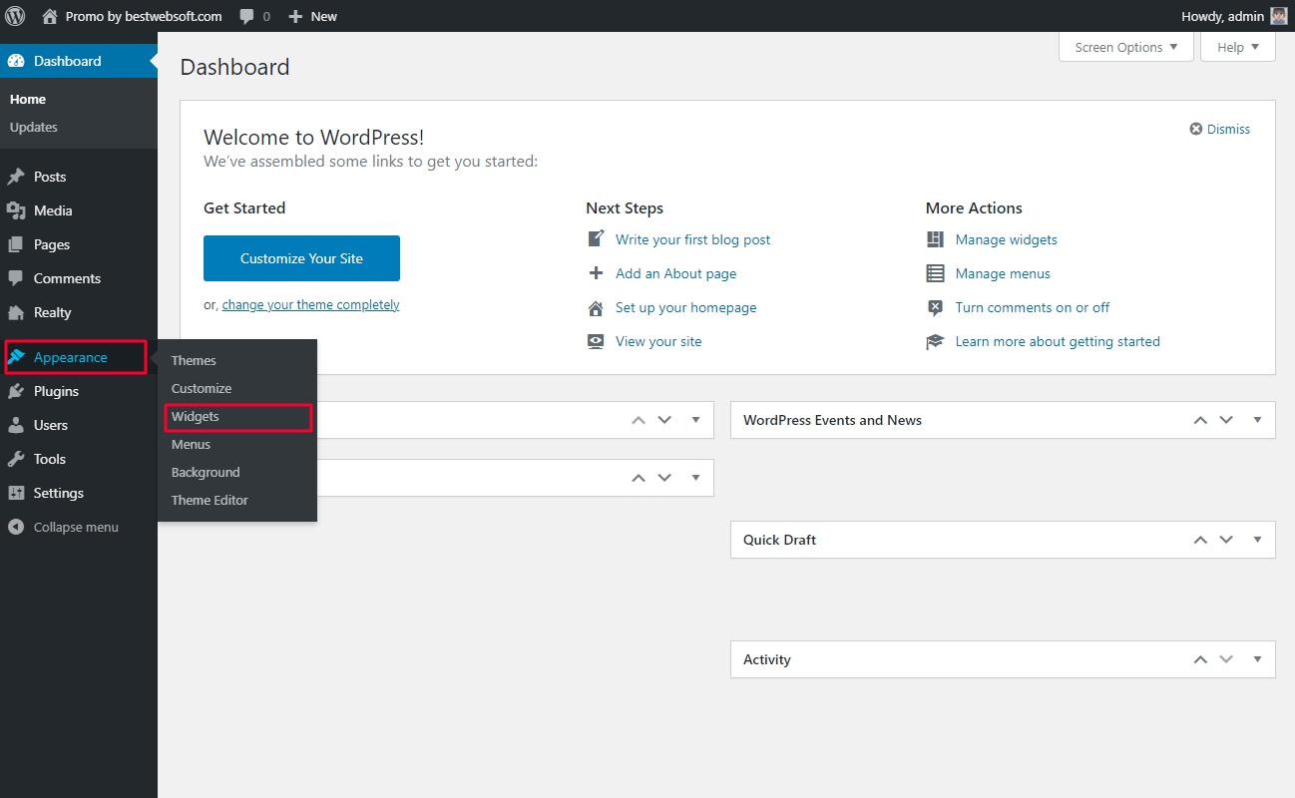Screen dimensions: 1295x798
Task: Click the admin avatar in top right
Action: (x=1279, y=16)
